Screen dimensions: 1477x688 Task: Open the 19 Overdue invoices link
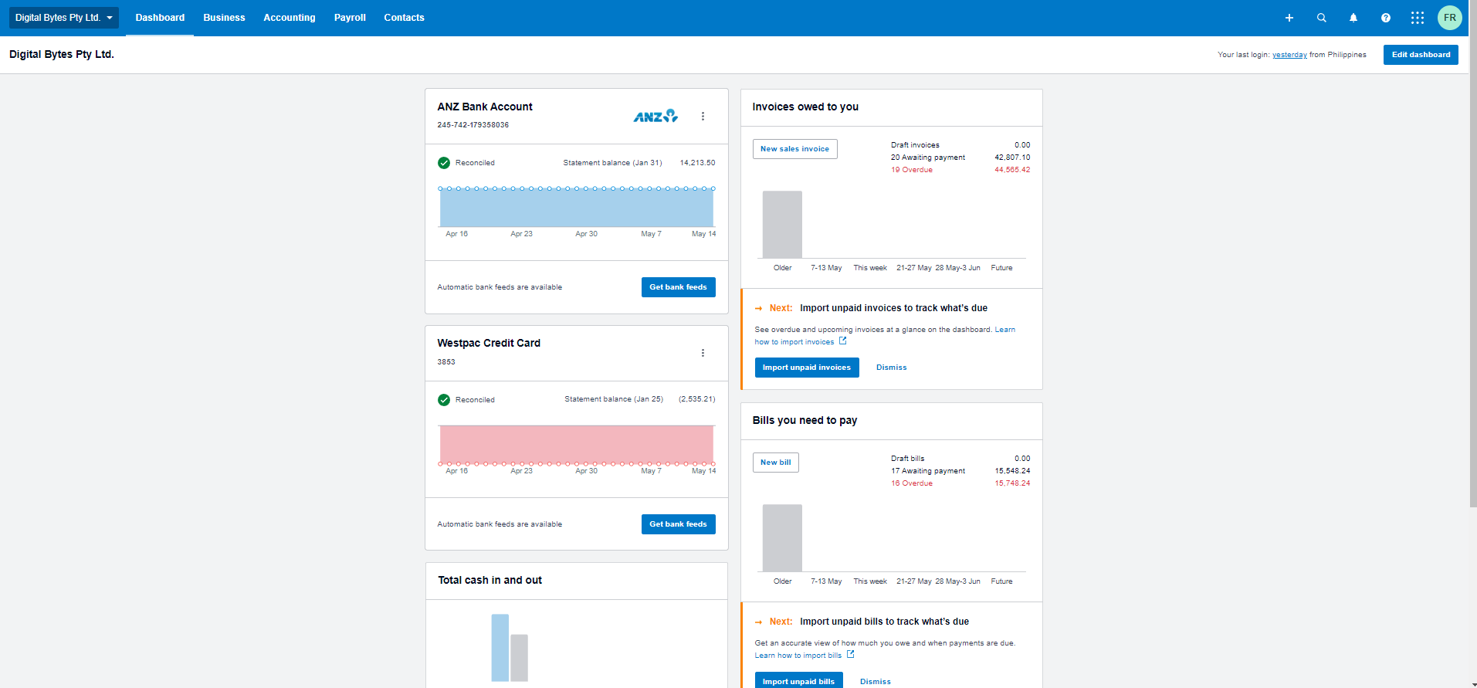point(911,170)
